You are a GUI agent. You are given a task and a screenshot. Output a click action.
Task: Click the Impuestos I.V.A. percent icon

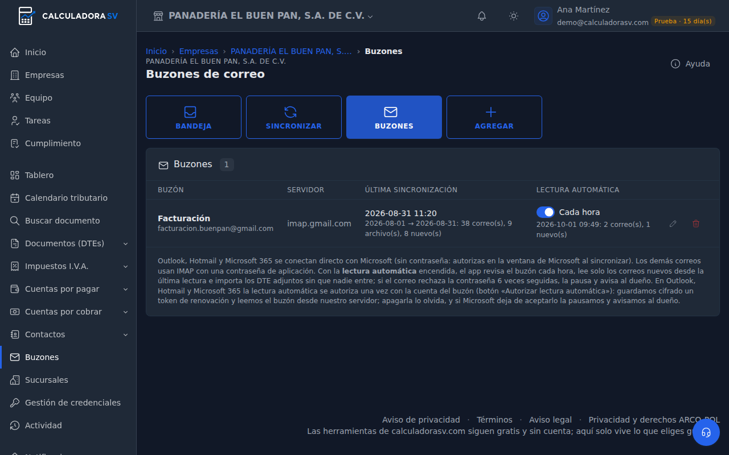15,266
